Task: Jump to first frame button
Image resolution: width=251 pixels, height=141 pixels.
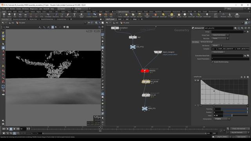Action: tap(4, 129)
